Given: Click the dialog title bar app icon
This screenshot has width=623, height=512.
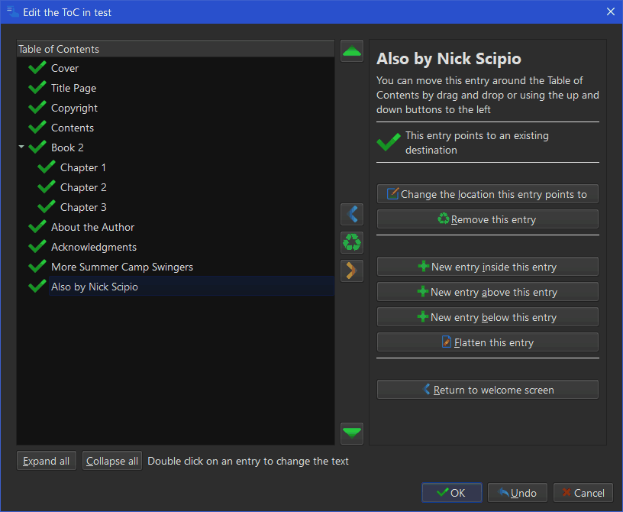Looking at the screenshot, I should pyautogui.click(x=13, y=12).
